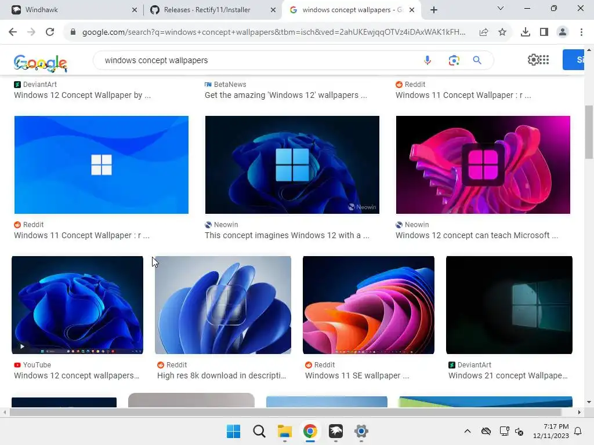Go to Google home via logo
This screenshot has height=445, width=594.
[41, 63]
